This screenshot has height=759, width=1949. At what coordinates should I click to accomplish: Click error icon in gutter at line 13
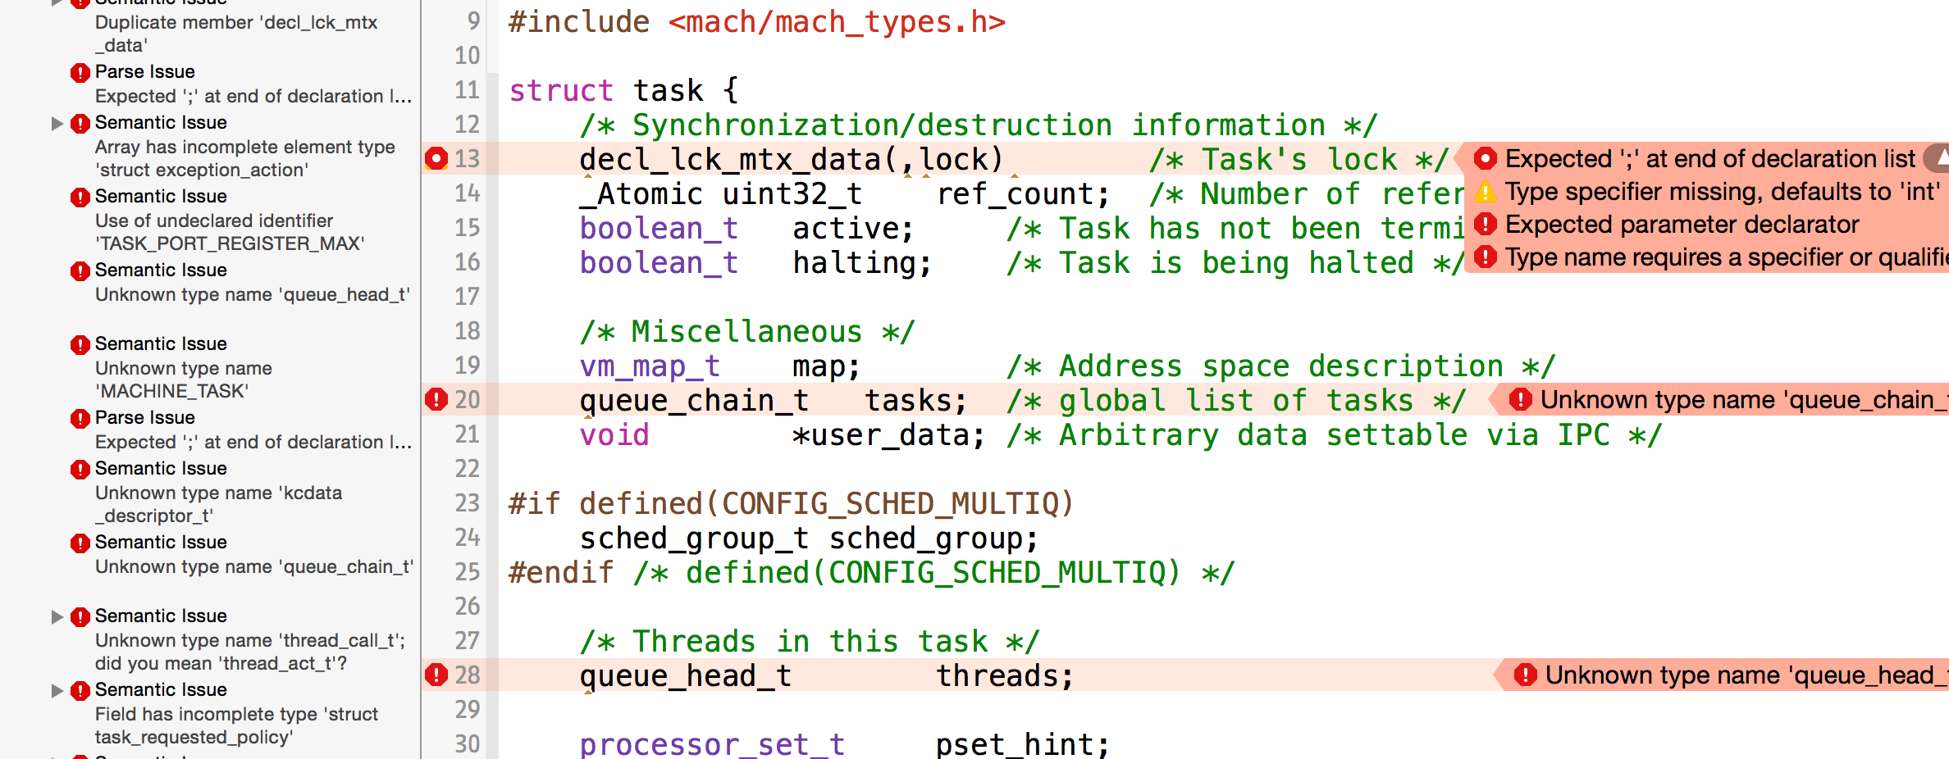[x=436, y=158]
